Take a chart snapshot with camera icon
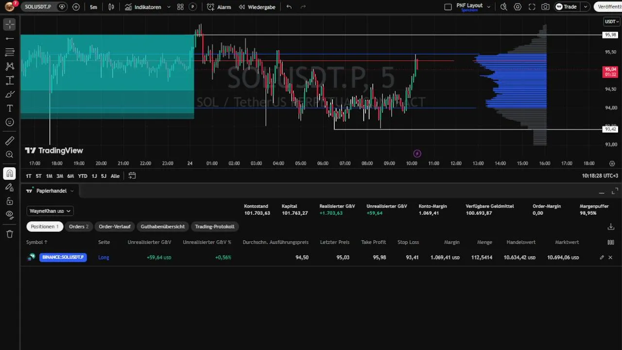The height and width of the screenshot is (350, 622). click(546, 7)
